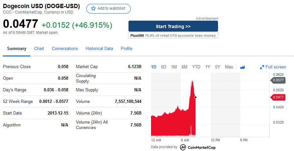This screenshot has width=294, height=151.
Task: Click Start Date value 2013-12-15
Action: coord(58,113)
